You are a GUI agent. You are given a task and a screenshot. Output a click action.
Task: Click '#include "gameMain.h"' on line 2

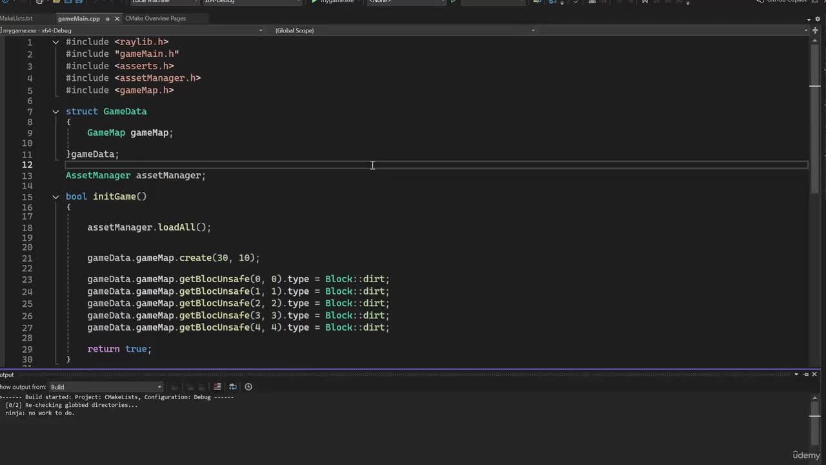click(122, 54)
